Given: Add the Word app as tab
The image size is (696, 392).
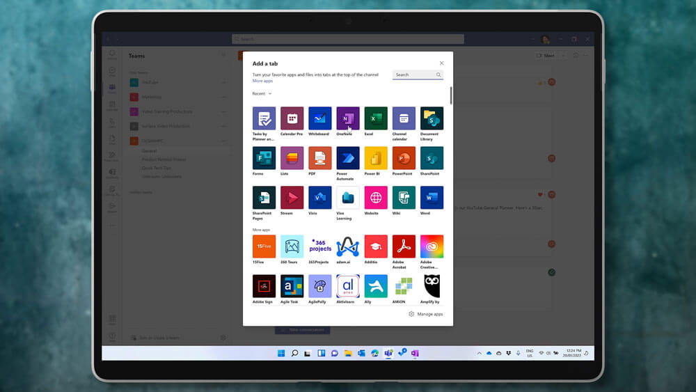Looking at the screenshot, I should click(432, 198).
